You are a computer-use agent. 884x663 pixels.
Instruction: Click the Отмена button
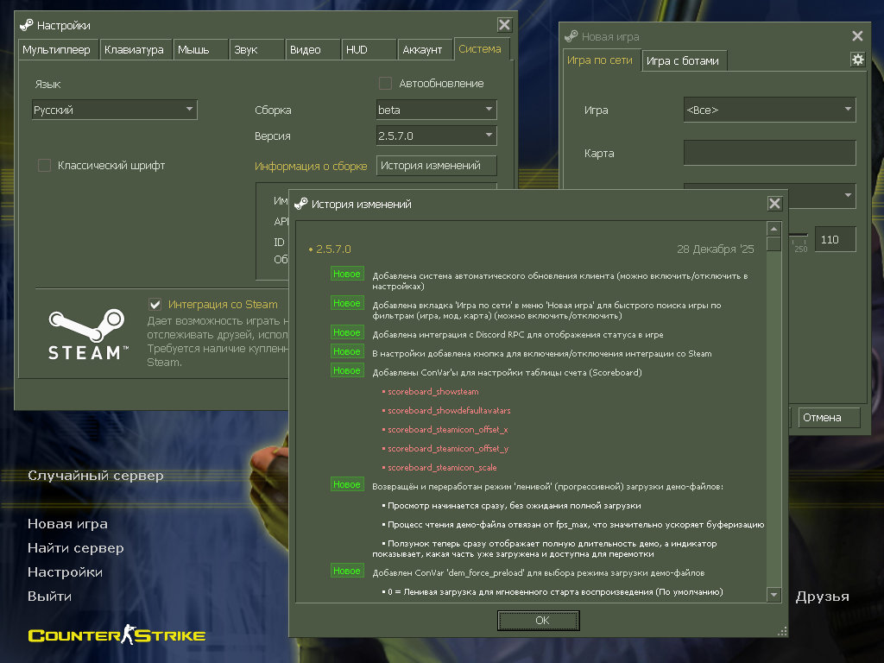tap(829, 418)
